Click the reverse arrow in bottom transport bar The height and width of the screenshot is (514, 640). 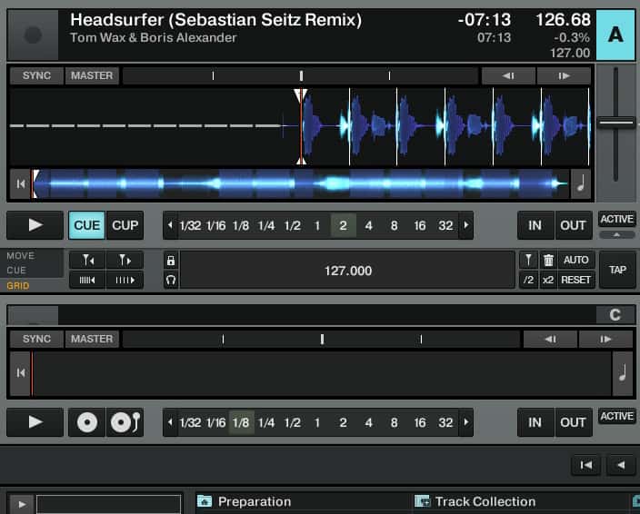(x=621, y=465)
